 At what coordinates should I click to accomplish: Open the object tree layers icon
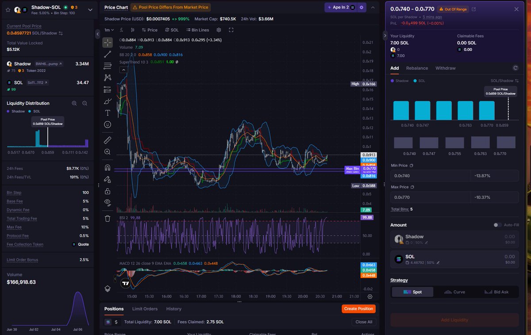108,289
